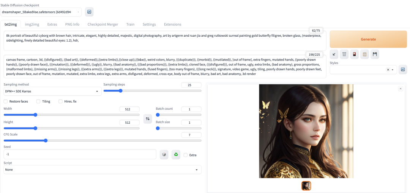Select the generated image thumbnail below preview

point(306,186)
